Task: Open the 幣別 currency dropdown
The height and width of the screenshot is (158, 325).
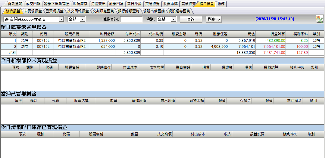Action: pyautogui.click(x=173, y=19)
